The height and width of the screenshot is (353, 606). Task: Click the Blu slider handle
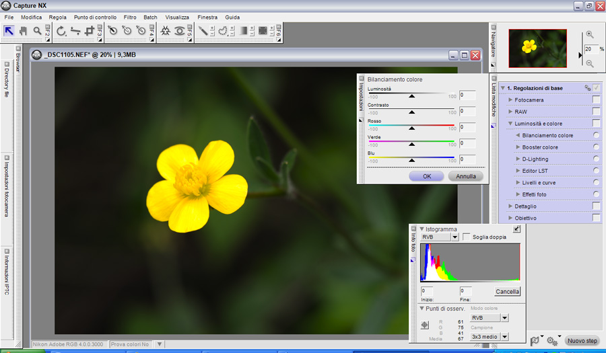[411, 160]
